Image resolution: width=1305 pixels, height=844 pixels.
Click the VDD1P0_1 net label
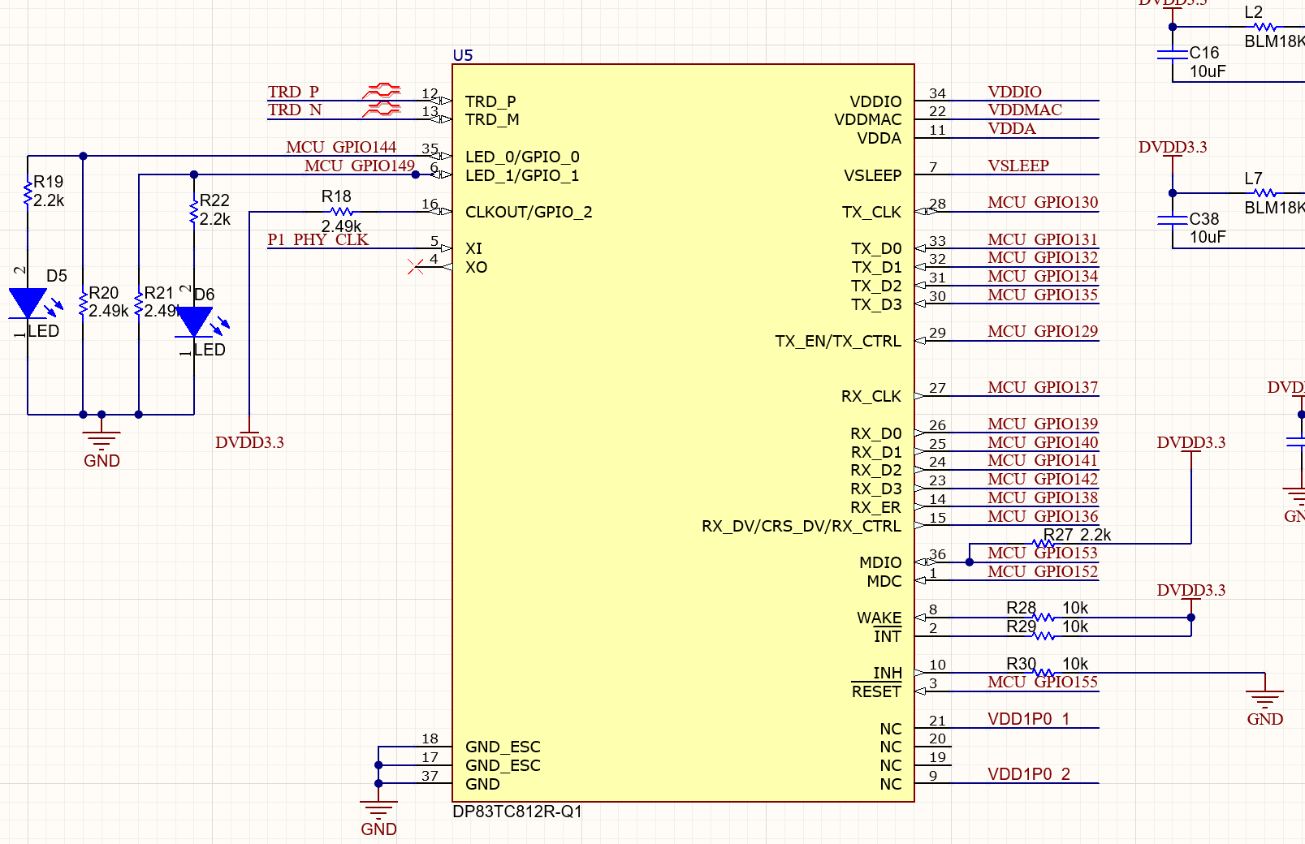point(1029,719)
